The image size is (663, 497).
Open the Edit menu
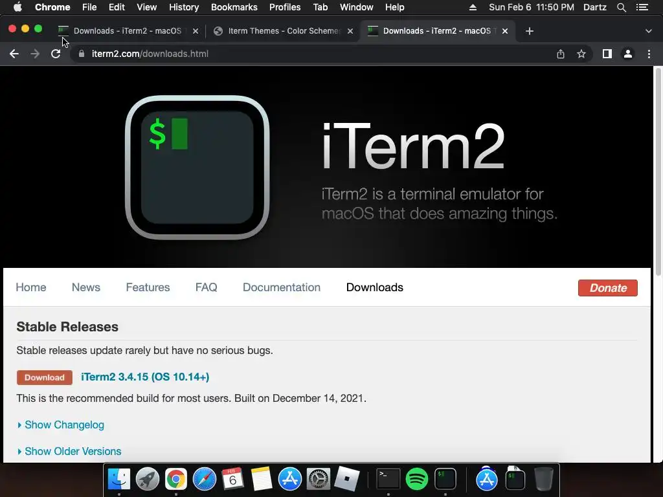[x=117, y=7]
